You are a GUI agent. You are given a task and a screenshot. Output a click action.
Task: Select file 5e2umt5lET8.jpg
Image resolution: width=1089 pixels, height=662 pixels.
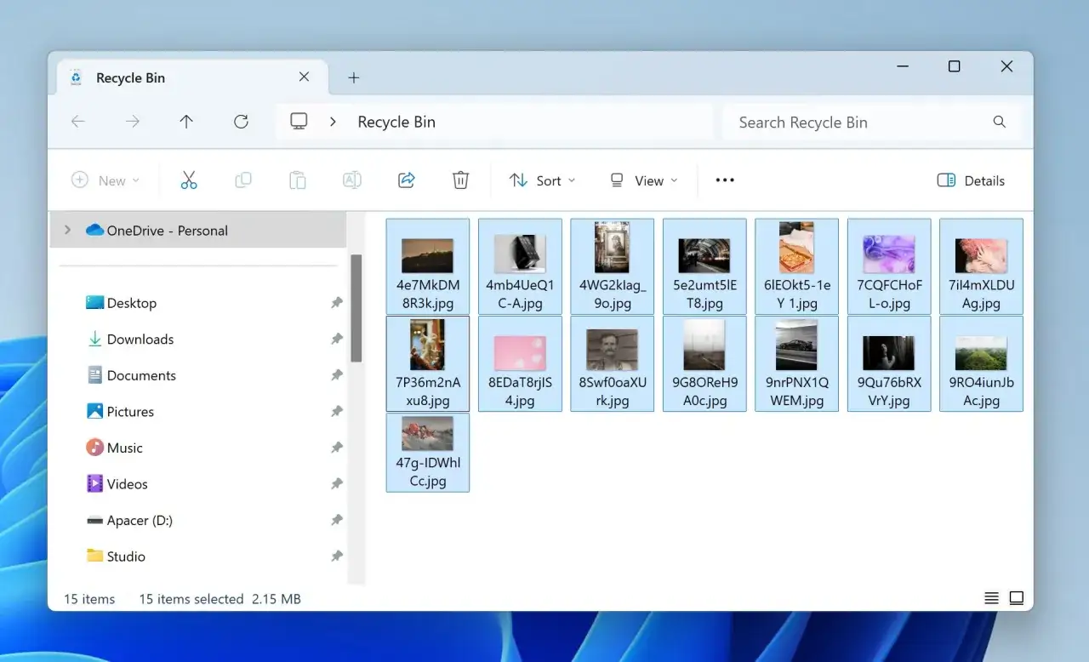point(704,266)
